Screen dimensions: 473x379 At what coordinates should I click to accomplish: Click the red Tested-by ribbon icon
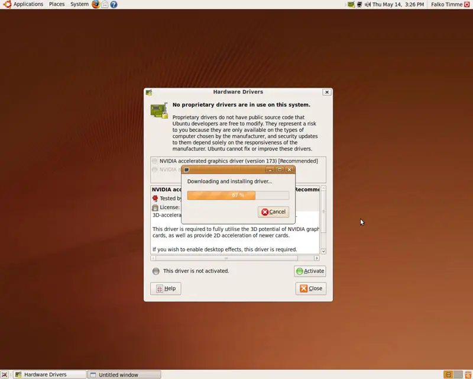[155, 198]
